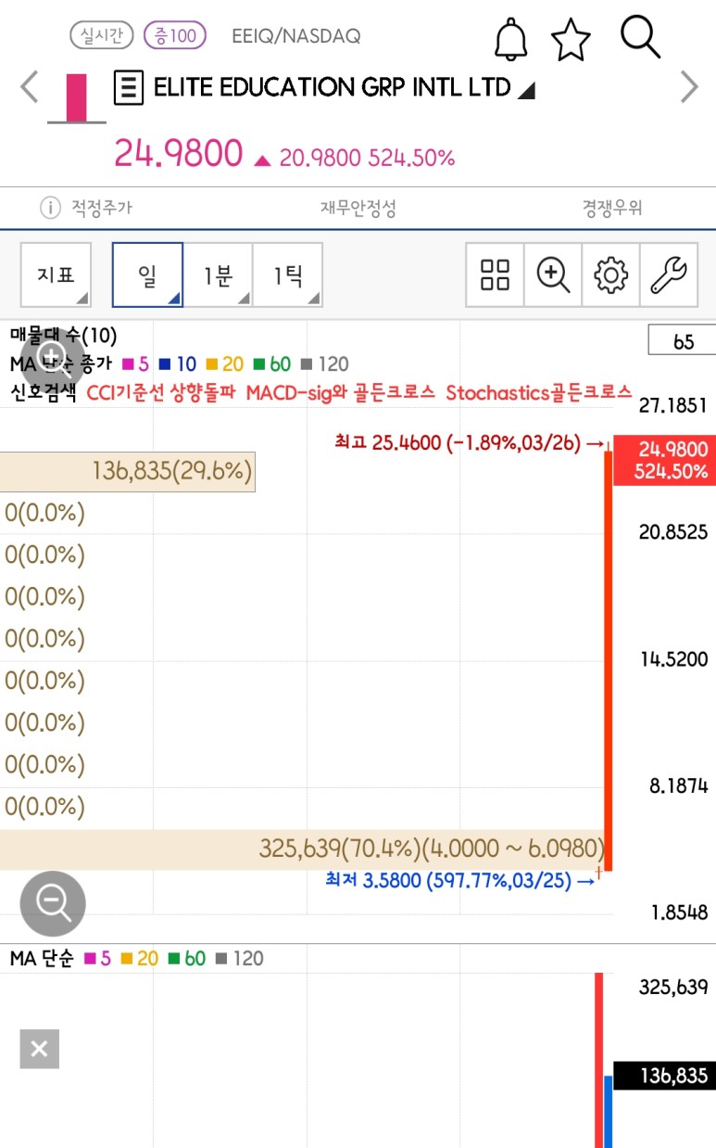Open the 지표 indicator dropdown

(56, 274)
